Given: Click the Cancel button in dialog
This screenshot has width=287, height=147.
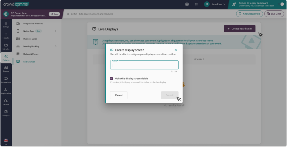Looking at the screenshot, I should point(119,95).
